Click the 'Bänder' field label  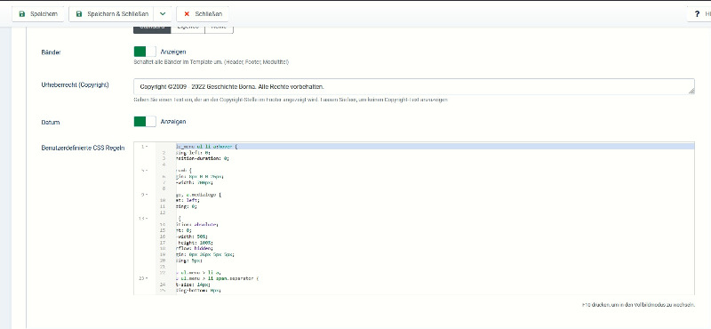(x=52, y=52)
